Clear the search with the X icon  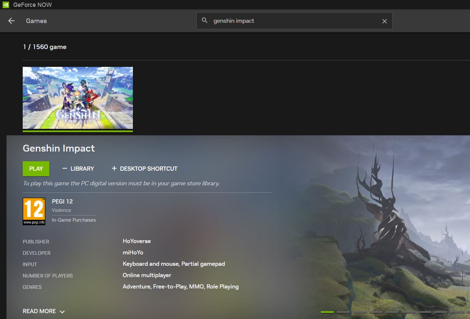coord(384,21)
